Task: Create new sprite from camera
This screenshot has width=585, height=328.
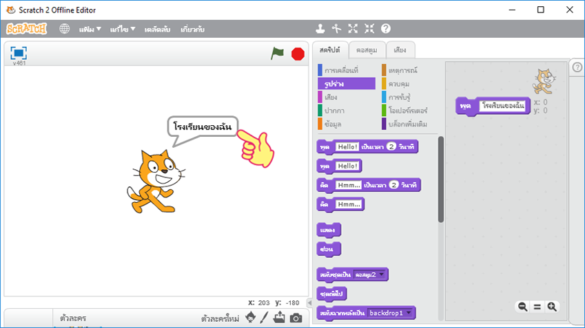Action: click(x=296, y=318)
